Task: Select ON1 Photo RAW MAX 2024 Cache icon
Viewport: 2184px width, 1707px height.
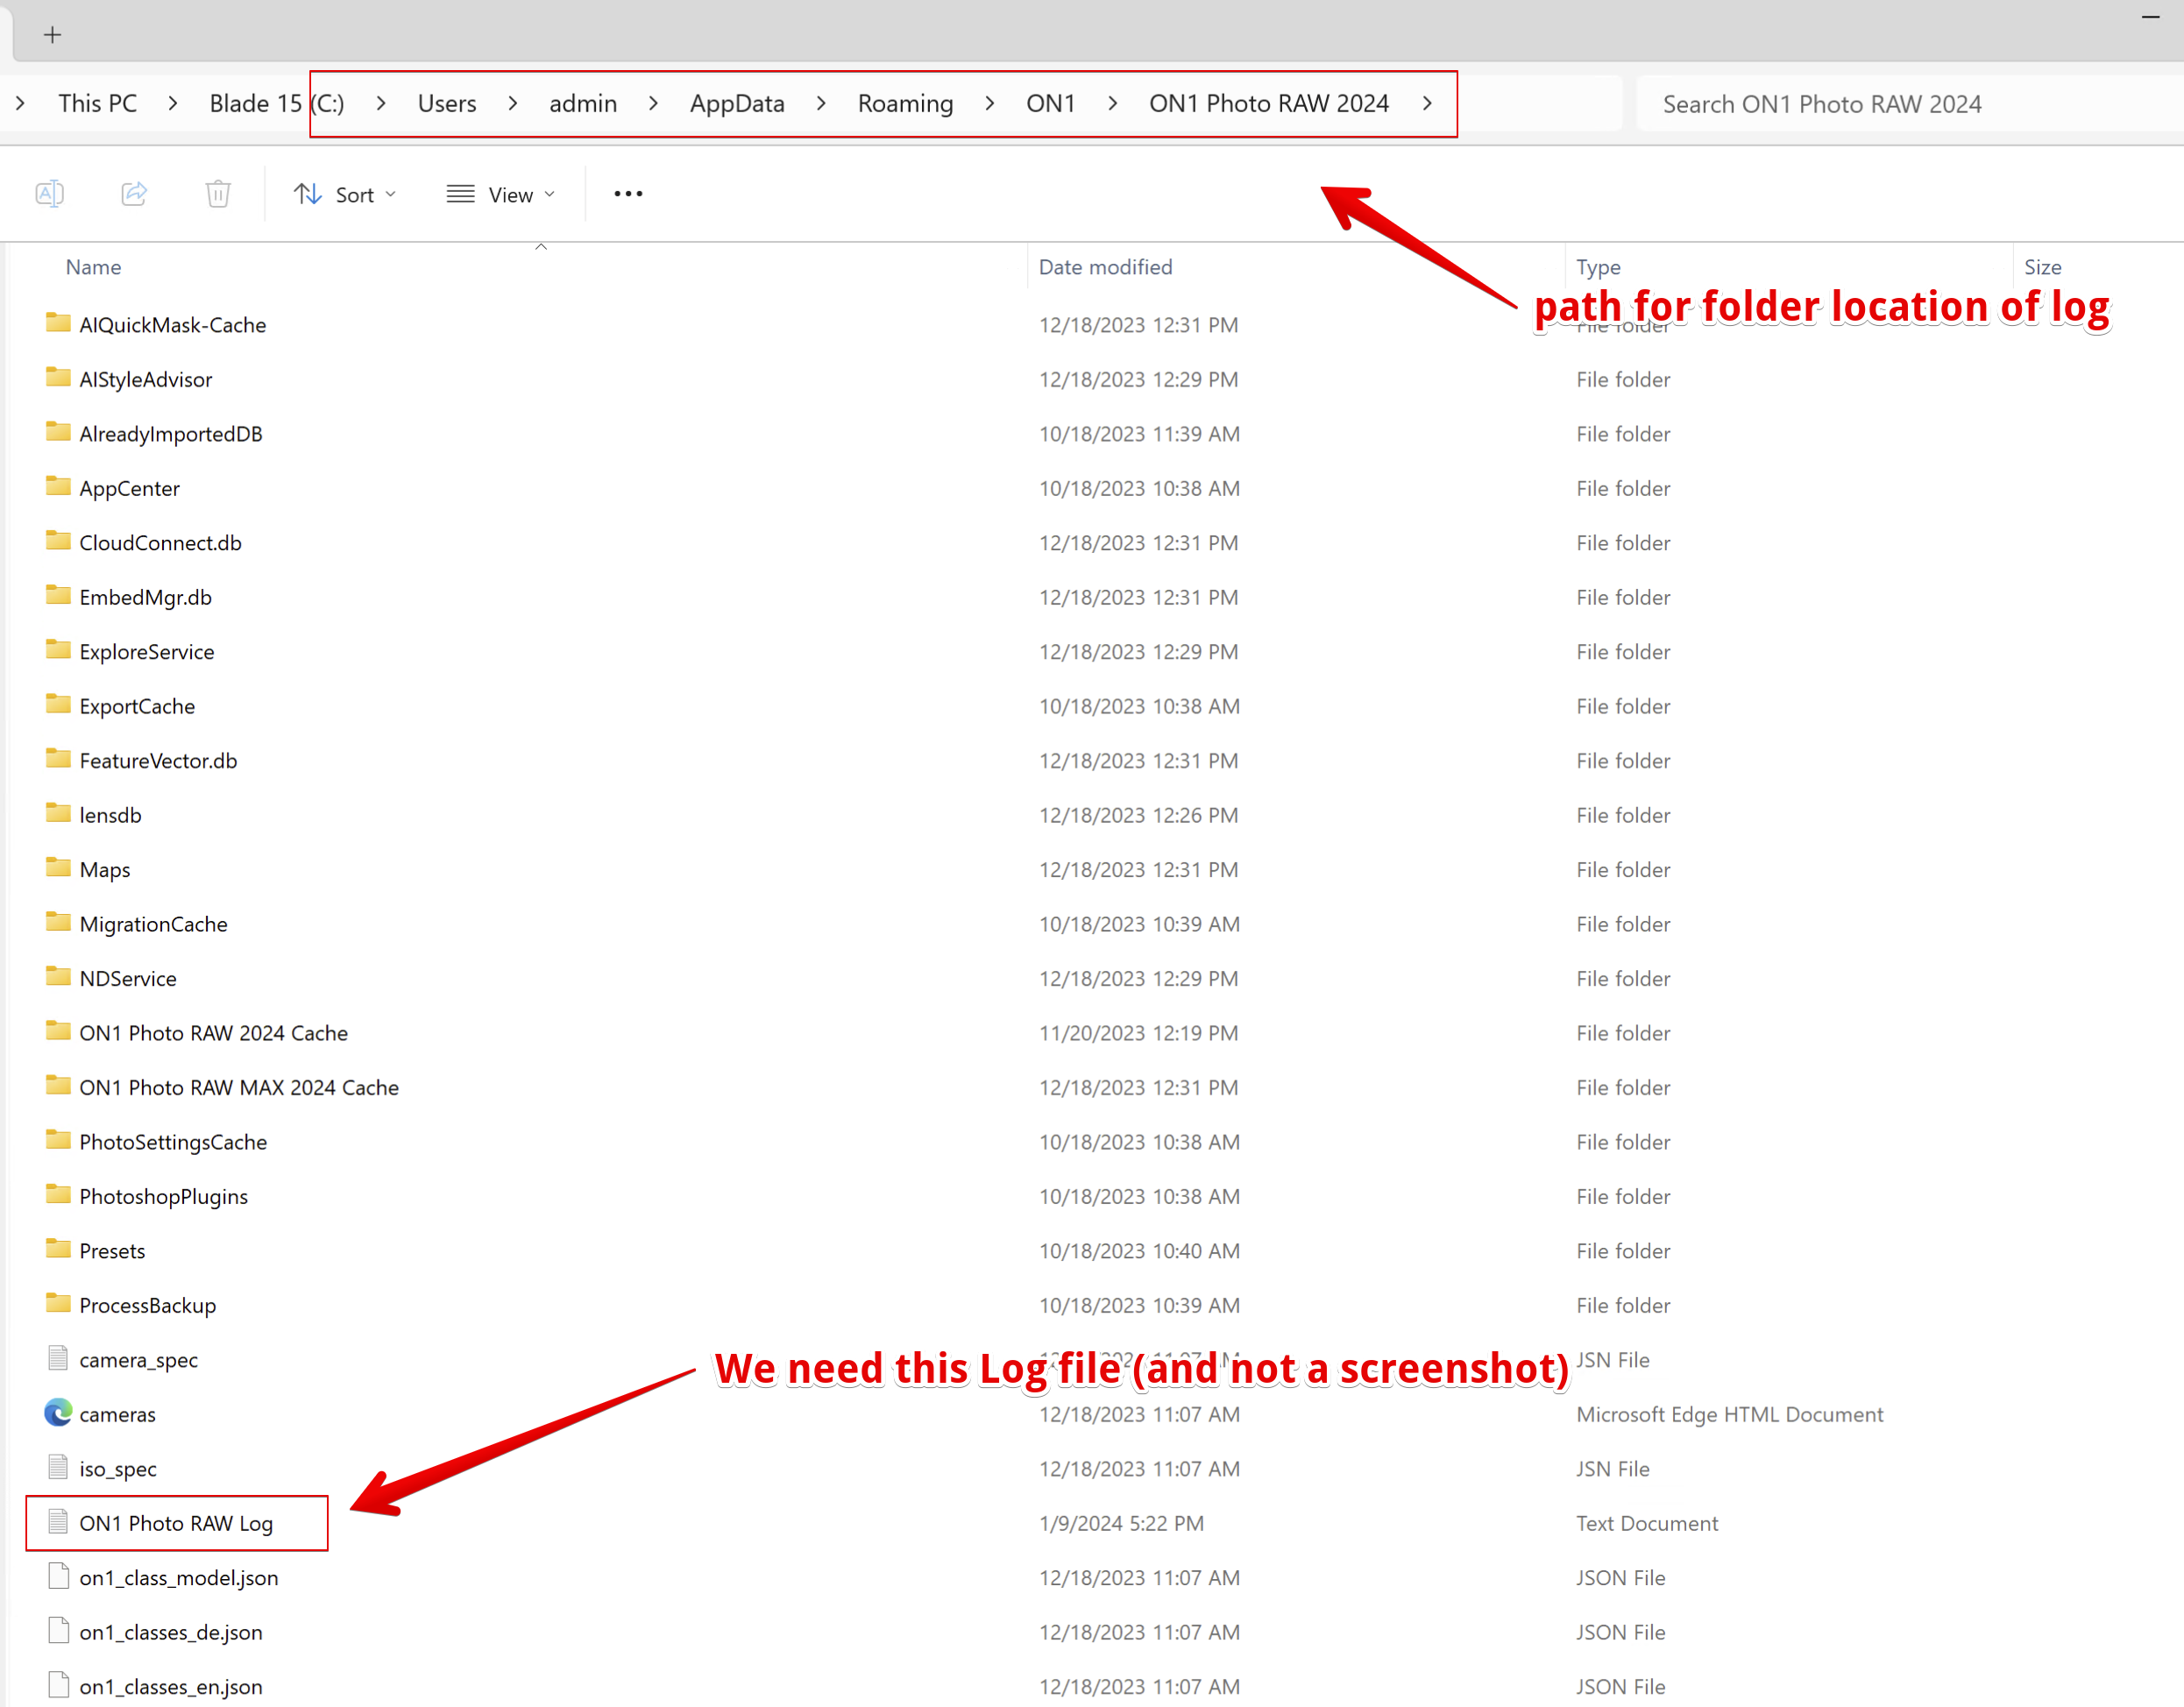Action: 58,1086
